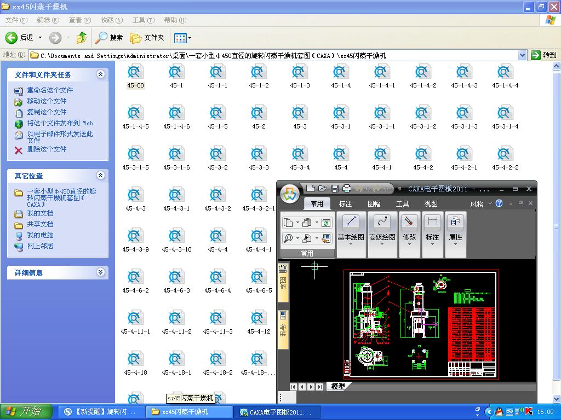Click 我的电脑 in other places
The image size is (561, 420).
click(x=41, y=235)
